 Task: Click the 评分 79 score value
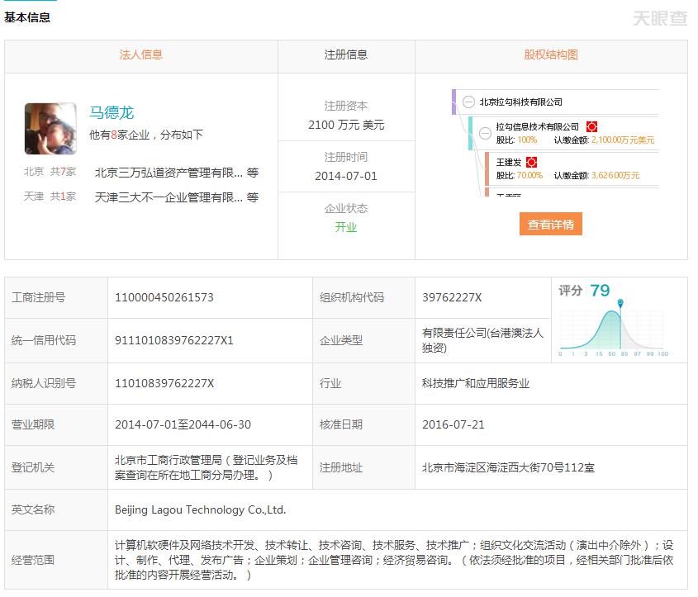pyautogui.click(x=600, y=291)
